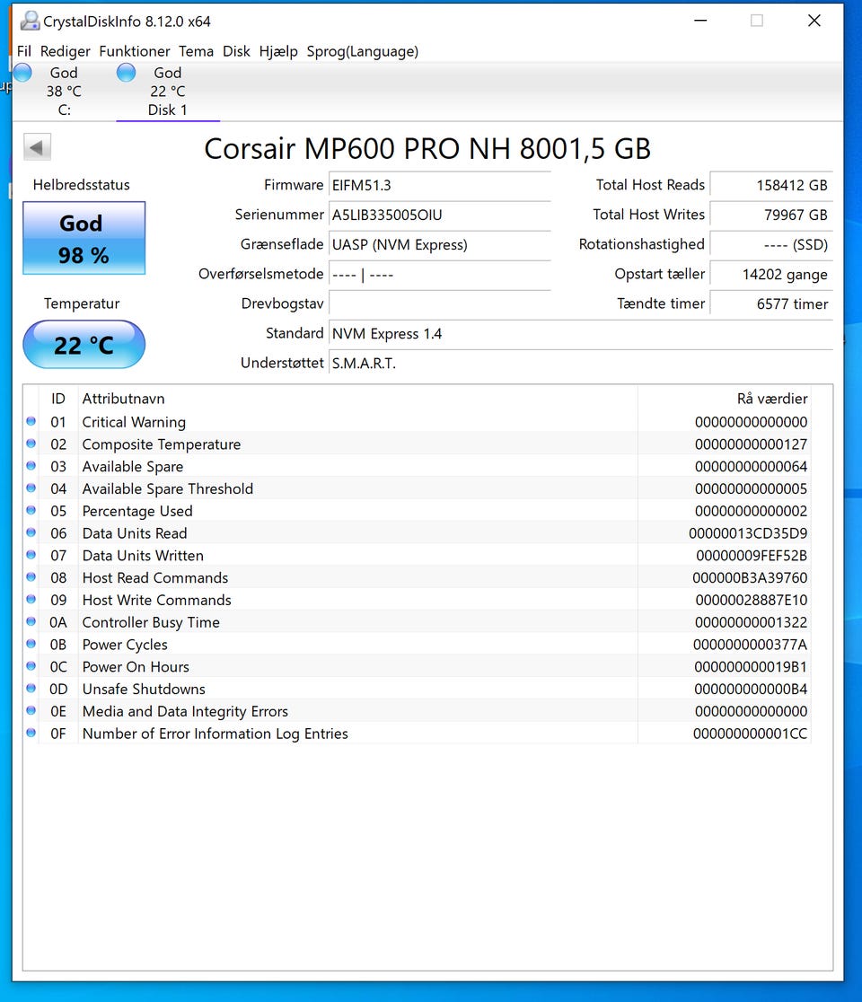The width and height of the screenshot is (862, 1002).
Task: Minimize the CrystalDiskInfo window
Action: pyautogui.click(x=700, y=21)
